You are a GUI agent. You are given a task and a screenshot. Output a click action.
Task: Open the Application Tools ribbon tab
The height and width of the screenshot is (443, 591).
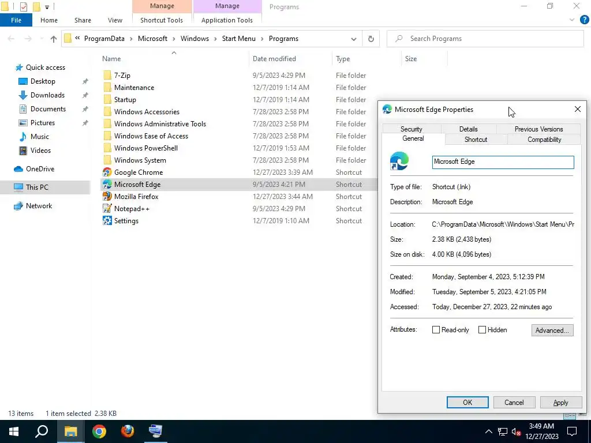pos(227,20)
